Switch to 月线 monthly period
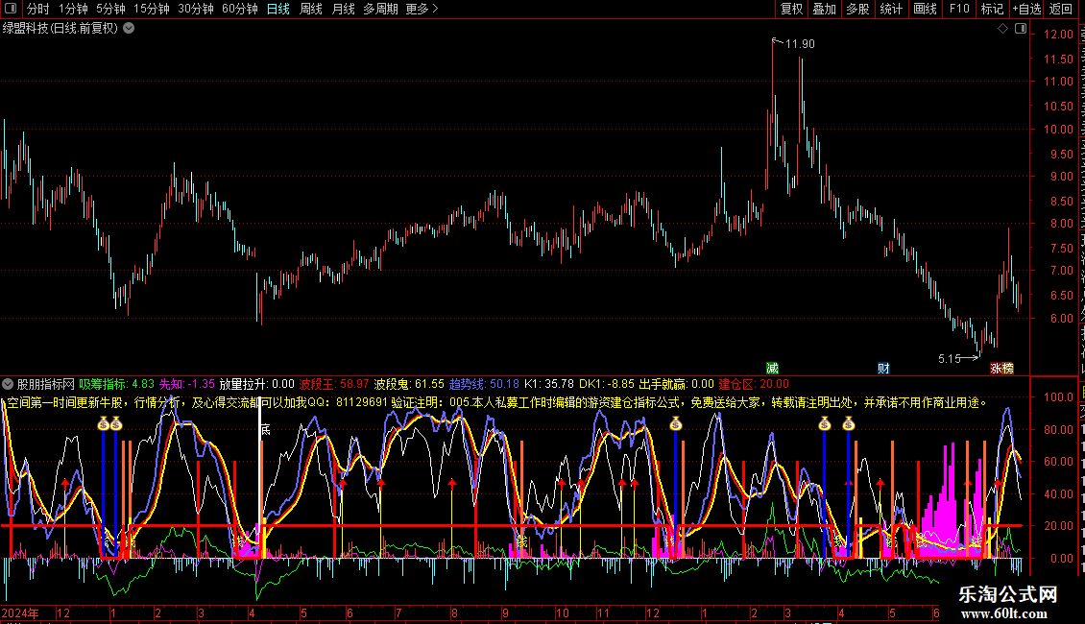The image size is (1085, 624). click(343, 9)
